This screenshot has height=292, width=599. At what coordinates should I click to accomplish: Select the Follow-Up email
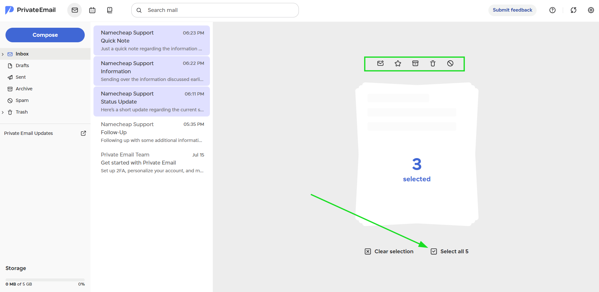pos(152,132)
